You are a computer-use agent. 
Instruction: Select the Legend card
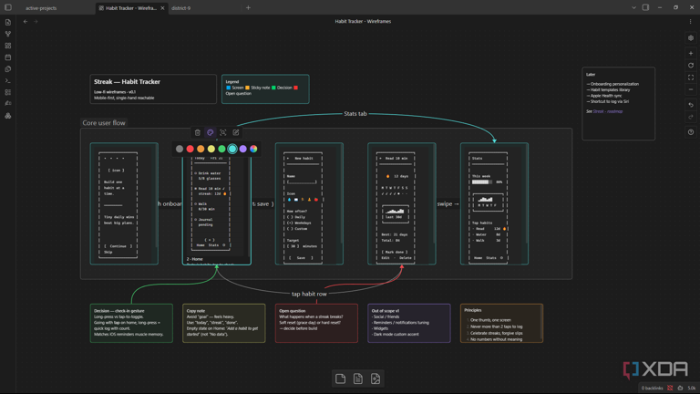[x=265, y=88]
